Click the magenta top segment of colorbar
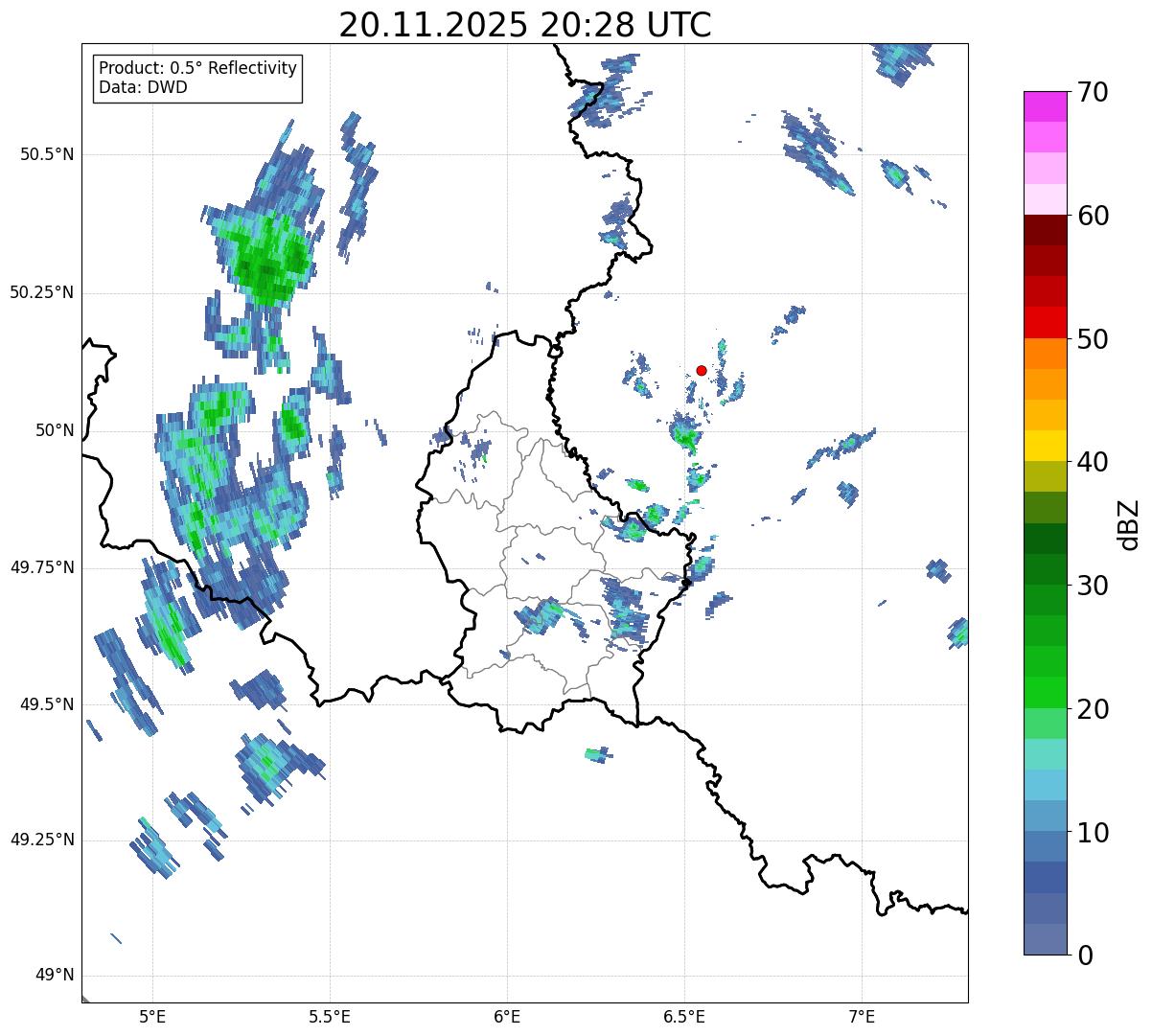 [1045, 106]
